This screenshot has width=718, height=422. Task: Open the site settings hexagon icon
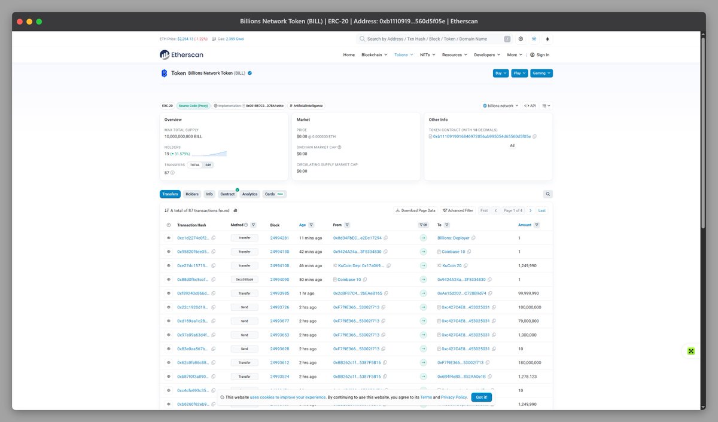pyautogui.click(x=521, y=39)
